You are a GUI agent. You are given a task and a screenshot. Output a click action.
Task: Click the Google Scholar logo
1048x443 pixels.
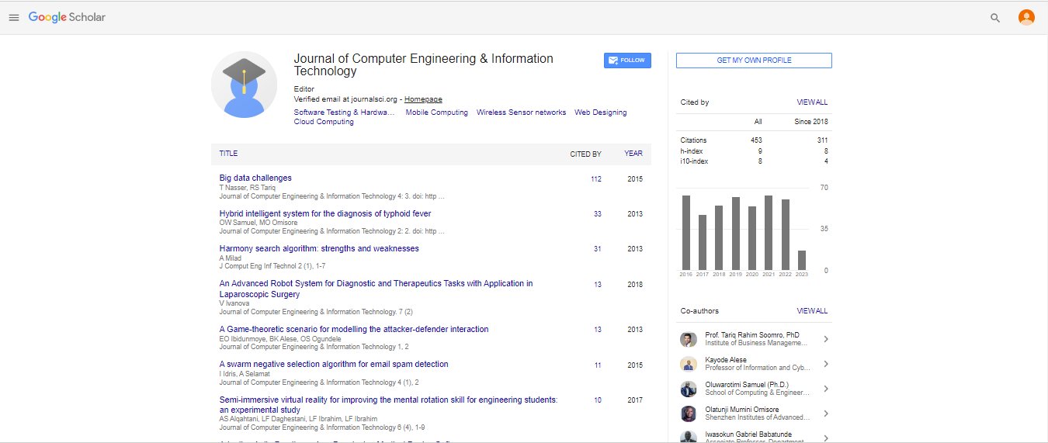tap(67, 17)
